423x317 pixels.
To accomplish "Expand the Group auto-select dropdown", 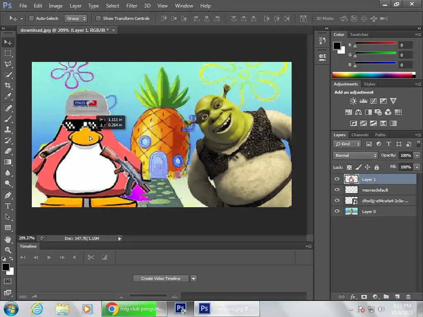I will click(x=76, y=19).
